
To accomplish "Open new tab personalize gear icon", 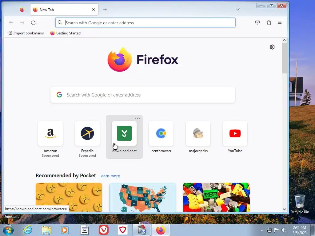I will [x=272, y=47].
